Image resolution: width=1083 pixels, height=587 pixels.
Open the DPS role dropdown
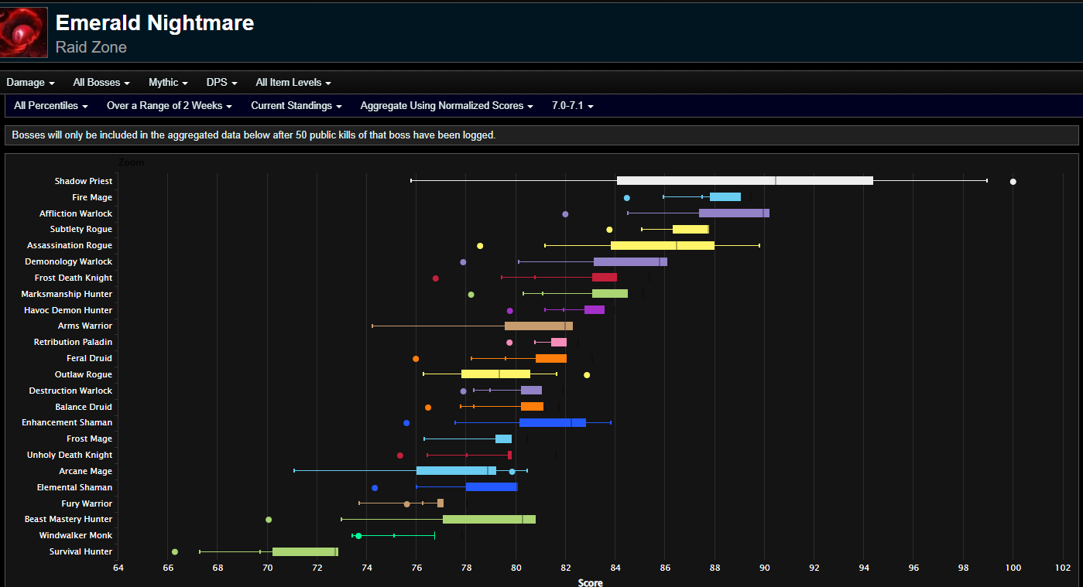click(221, 83)
